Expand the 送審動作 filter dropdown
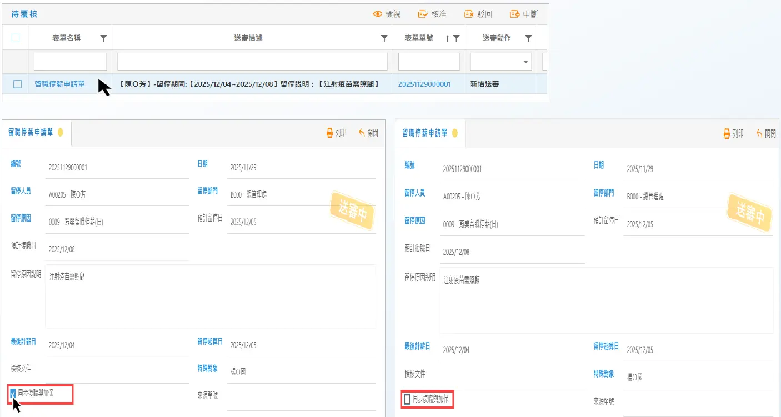This screenshot has height=417, width=781. pyautogui.click(x=525, y=62)
